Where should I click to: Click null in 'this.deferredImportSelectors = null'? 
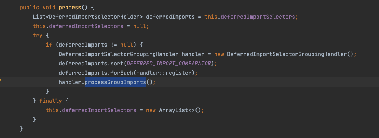pos(139,26)
